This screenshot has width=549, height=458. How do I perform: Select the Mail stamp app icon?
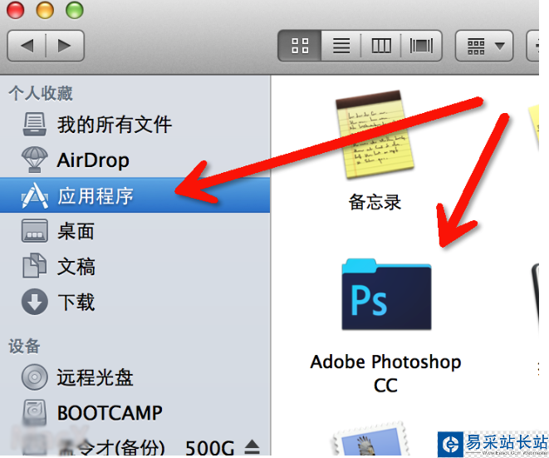370,440
